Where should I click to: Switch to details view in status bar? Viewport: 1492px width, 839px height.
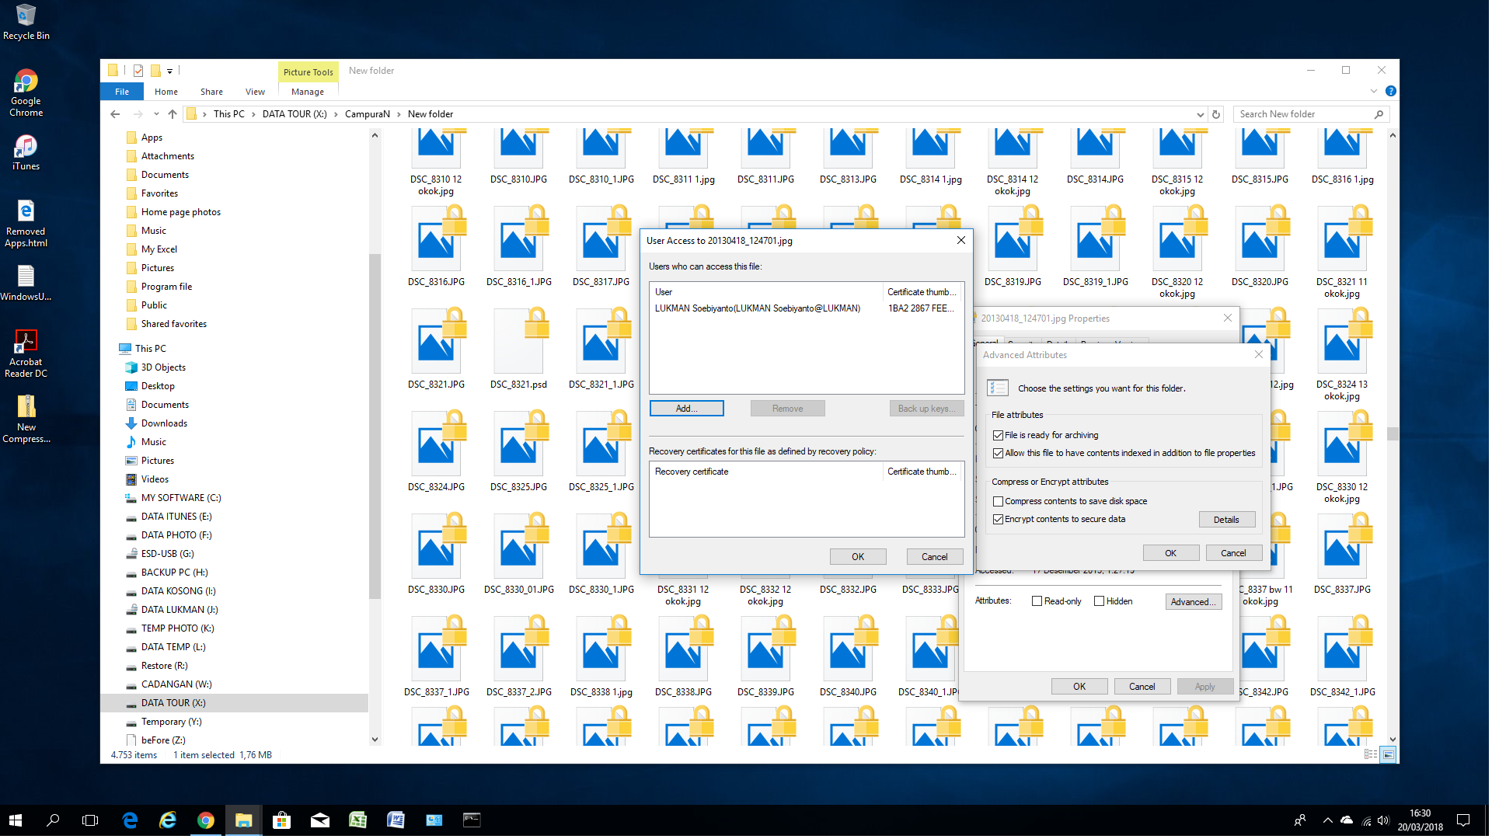click(1371, 754)
